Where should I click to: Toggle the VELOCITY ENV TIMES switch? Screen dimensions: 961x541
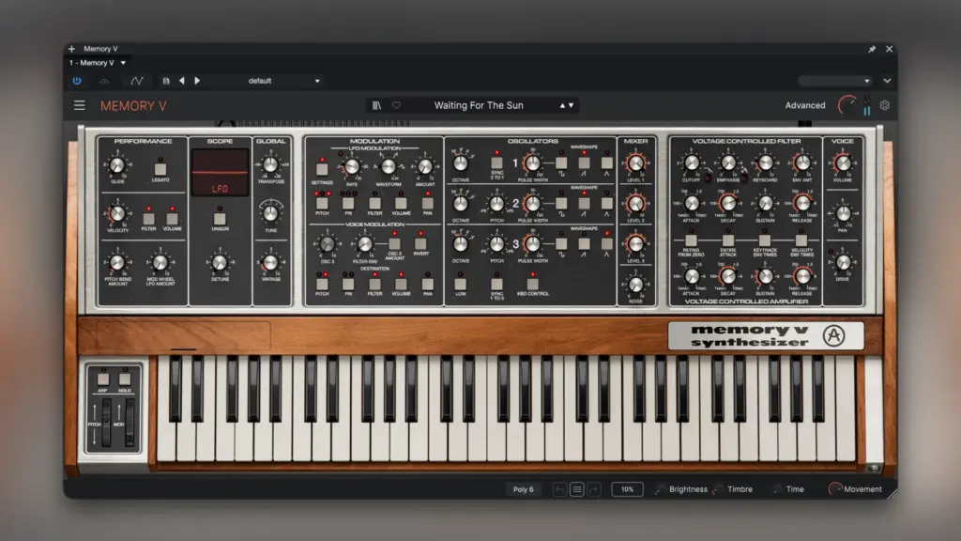[801, 240]
